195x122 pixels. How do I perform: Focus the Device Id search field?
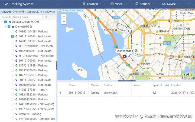[21, 17]
